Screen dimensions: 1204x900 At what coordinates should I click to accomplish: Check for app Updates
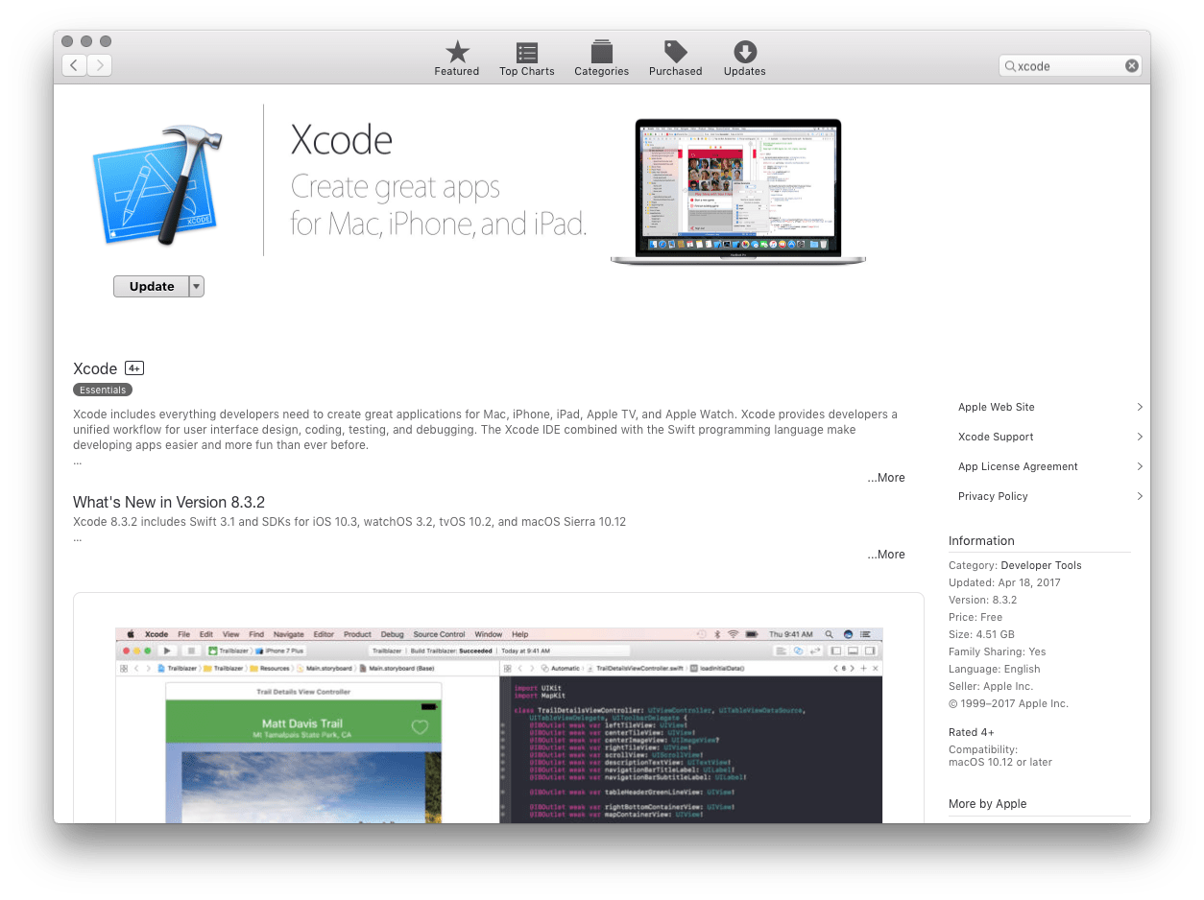click(x=744, y=58)
